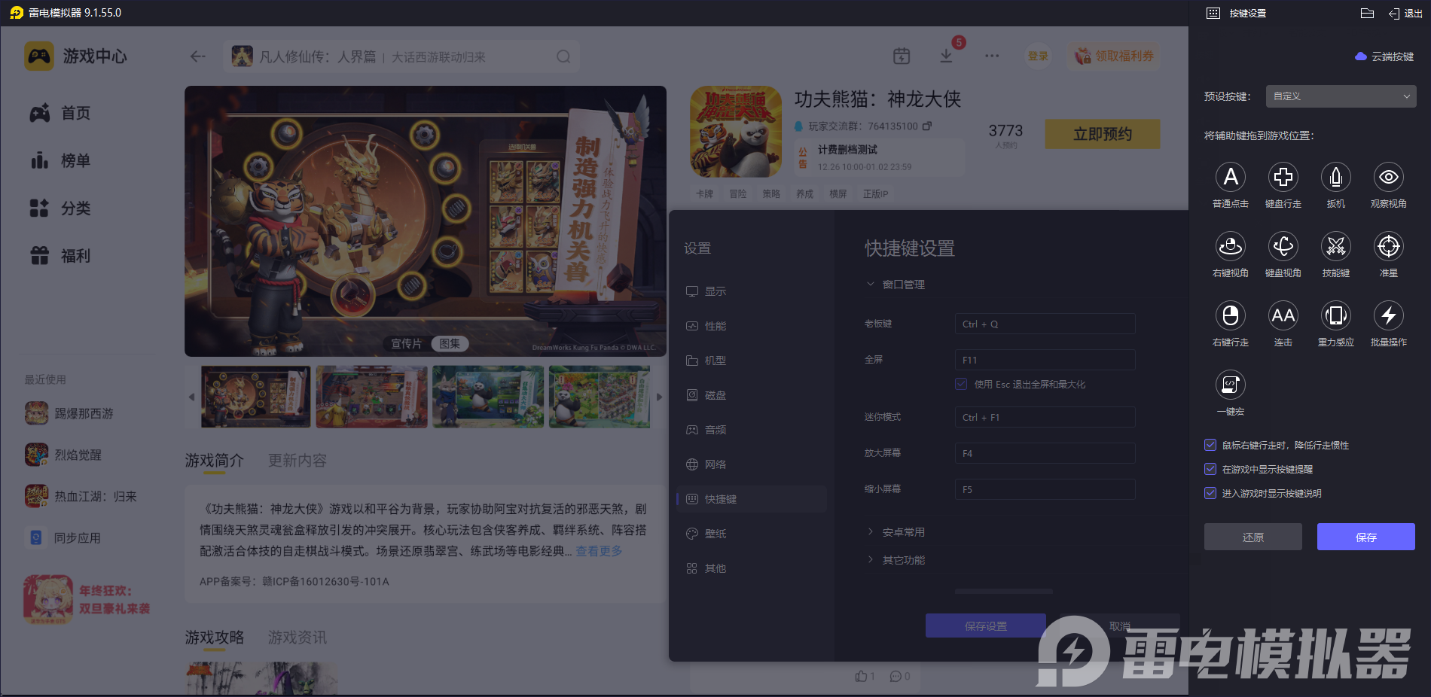The width and height of the screenshot is (1431, 697).
Task: Select the 普通点击 tap key icon
Action: [x=1231, y=177]
